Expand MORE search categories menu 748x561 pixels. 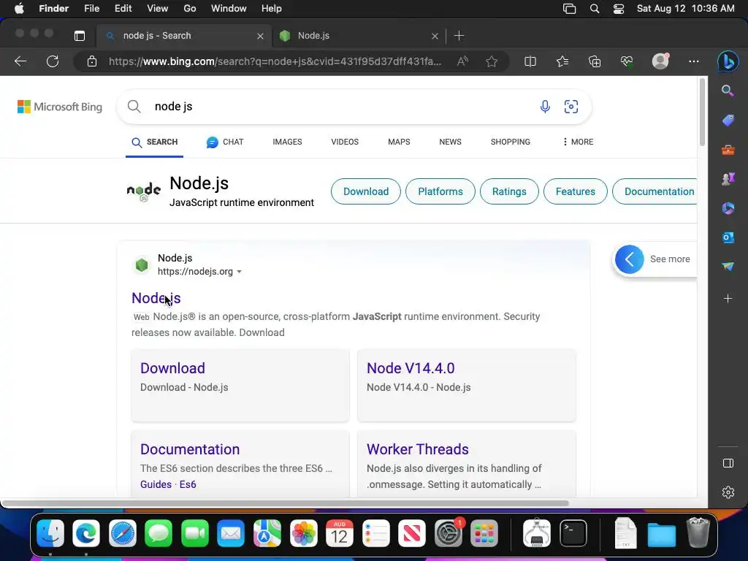click(x=578, y=142)
